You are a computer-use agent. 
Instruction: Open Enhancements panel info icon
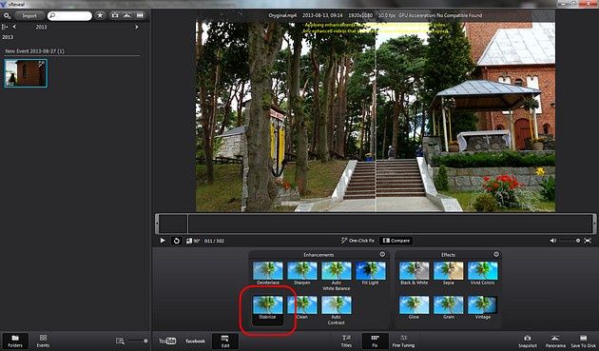[x=382, y=254]
